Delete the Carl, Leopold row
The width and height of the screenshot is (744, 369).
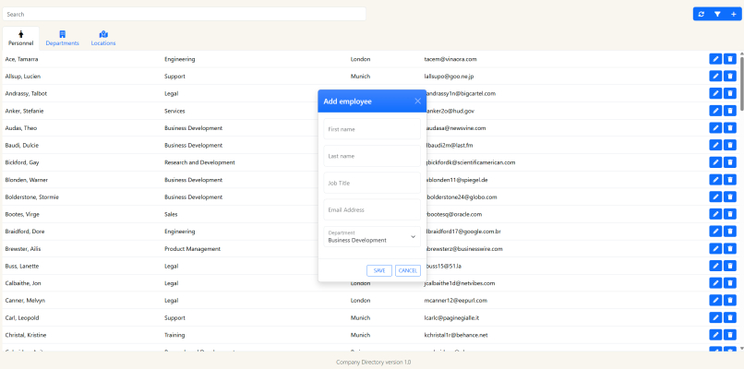click(x=729, y=317)
